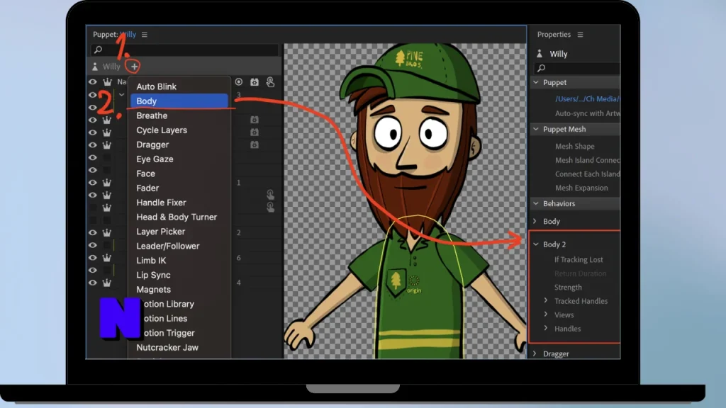The width and height of the screenshot is (726, 408).
Task: Click the hand trigger icon in column header
Action: [270, 82]
